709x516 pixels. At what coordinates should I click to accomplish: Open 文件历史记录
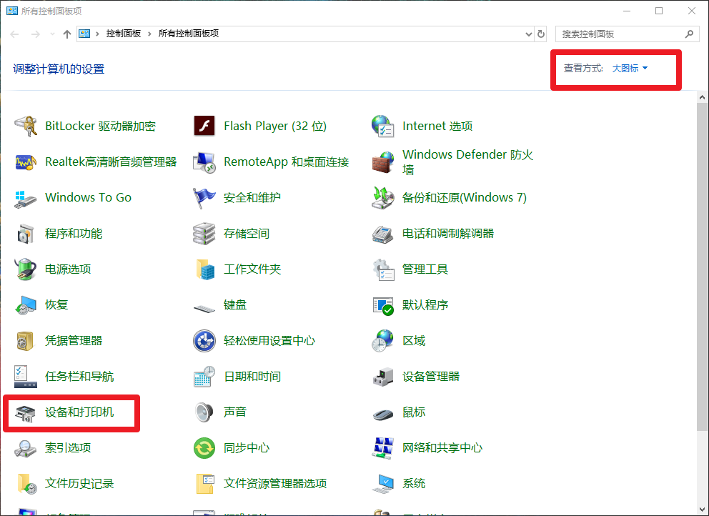79,484
